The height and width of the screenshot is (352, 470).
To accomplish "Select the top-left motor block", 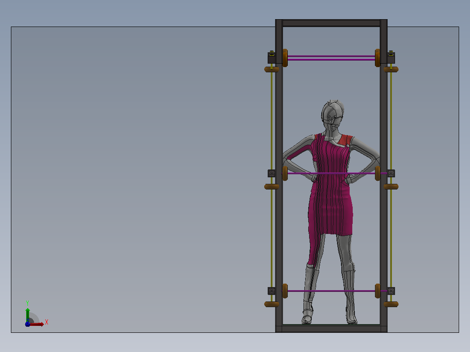I will pyautogui.click(x=272, y=57).
